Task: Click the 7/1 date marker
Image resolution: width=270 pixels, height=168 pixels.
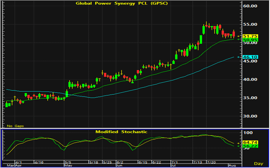Action: 175,163
